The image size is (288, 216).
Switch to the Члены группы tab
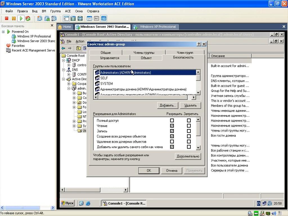click(144, 53)
